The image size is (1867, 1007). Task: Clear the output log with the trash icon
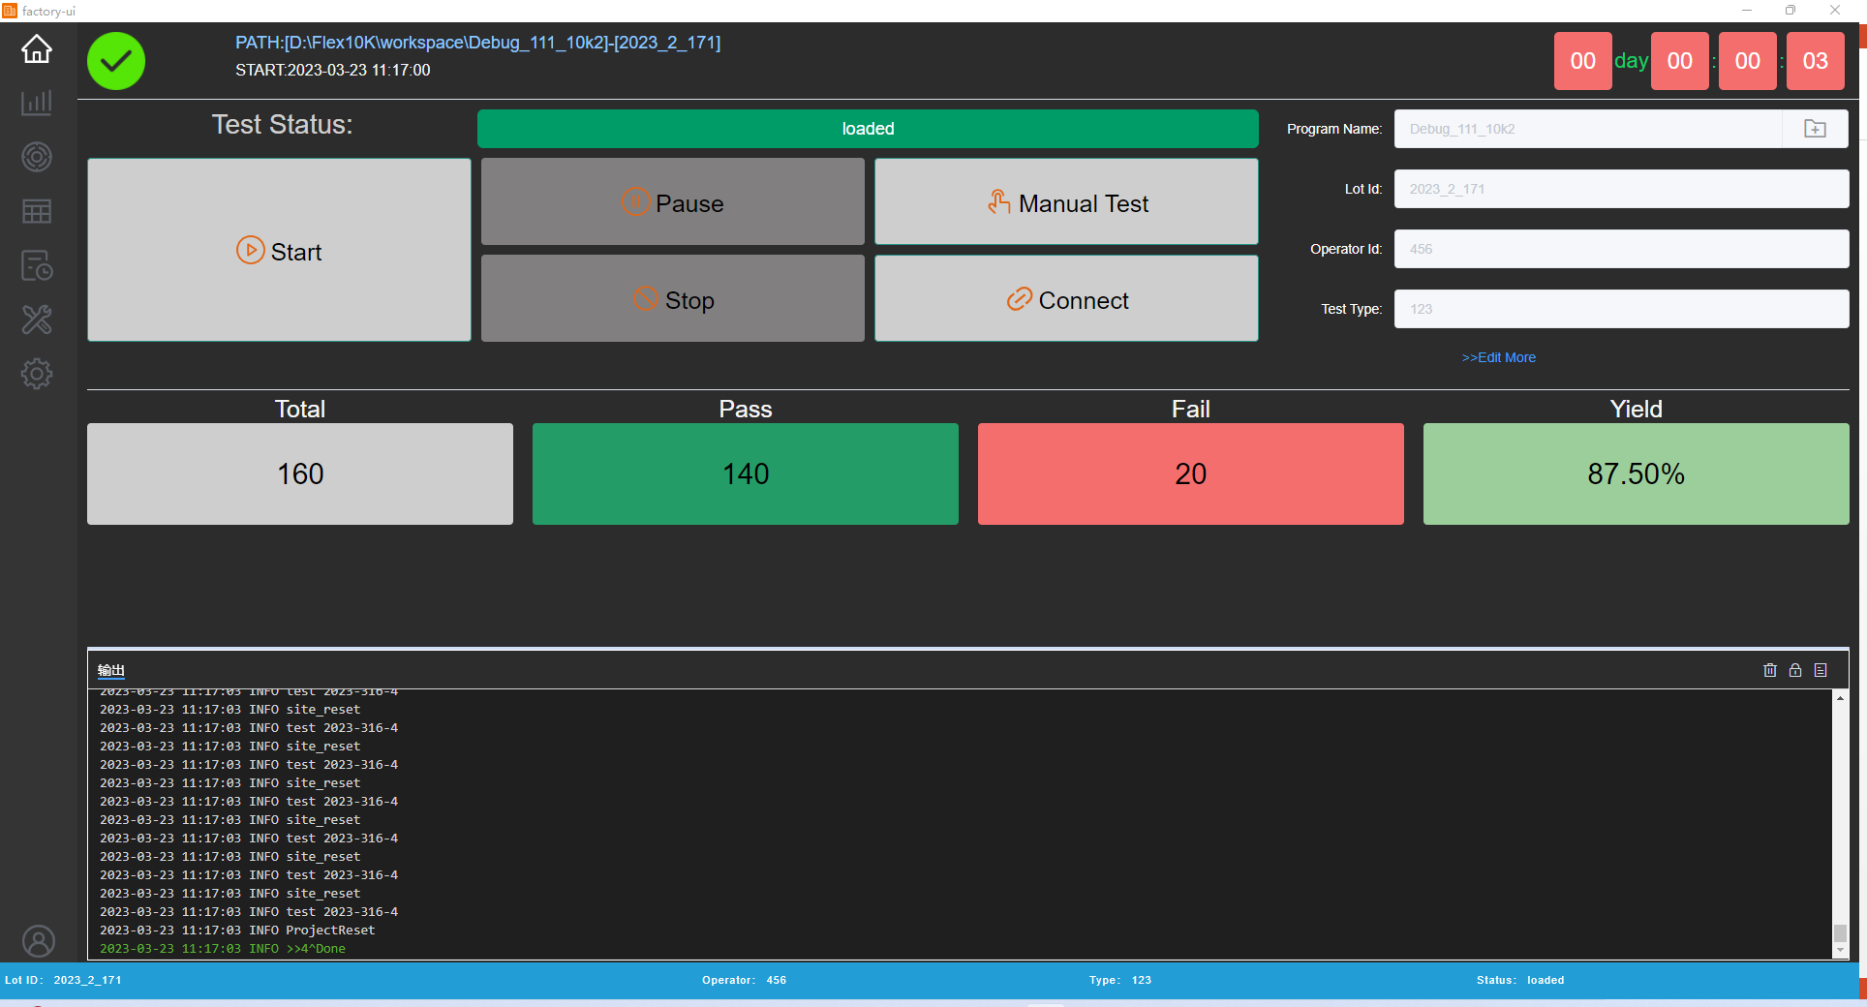point(1770,670)
